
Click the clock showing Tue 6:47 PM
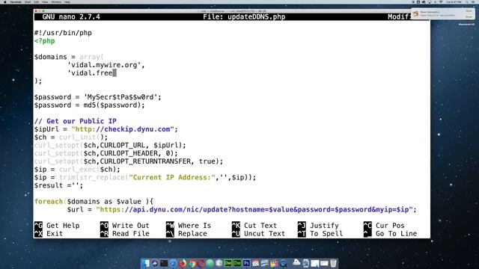coord(454,1)
